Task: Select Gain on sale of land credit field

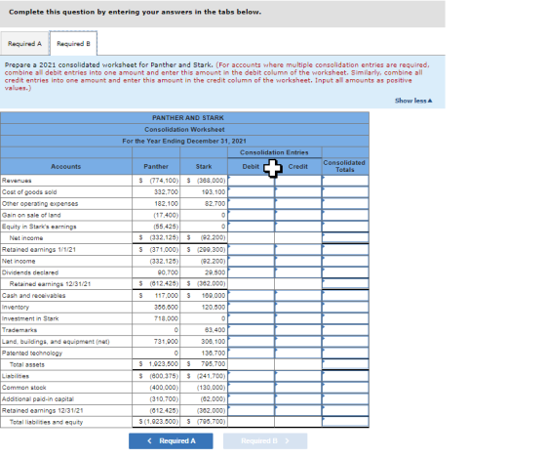Action: click(298, 215)
